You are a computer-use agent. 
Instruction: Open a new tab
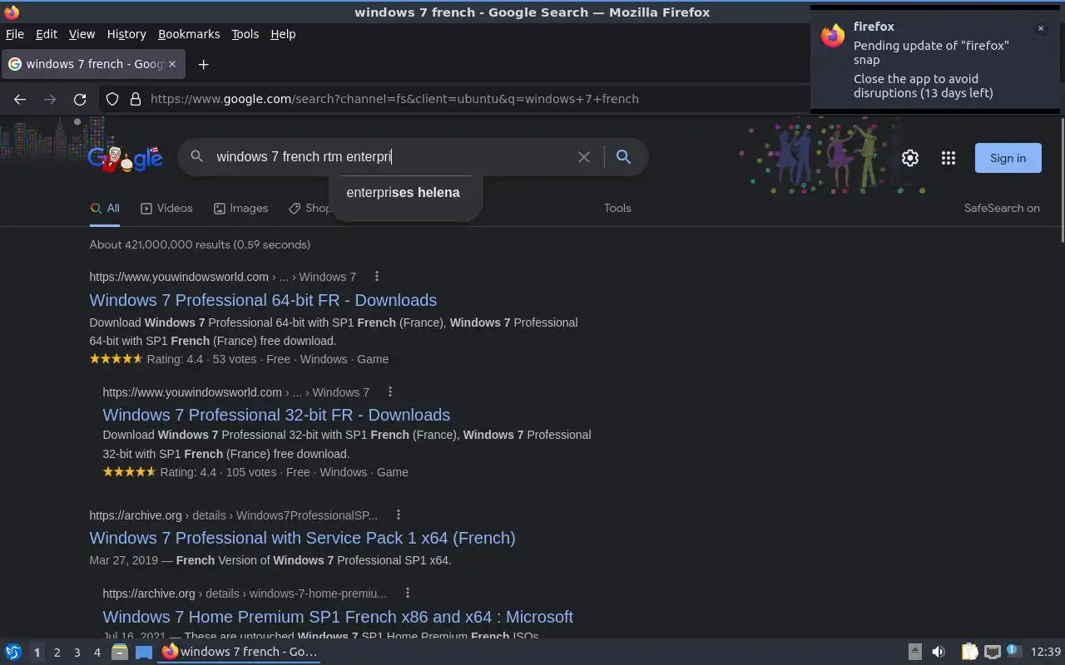(x=203, y=64)
